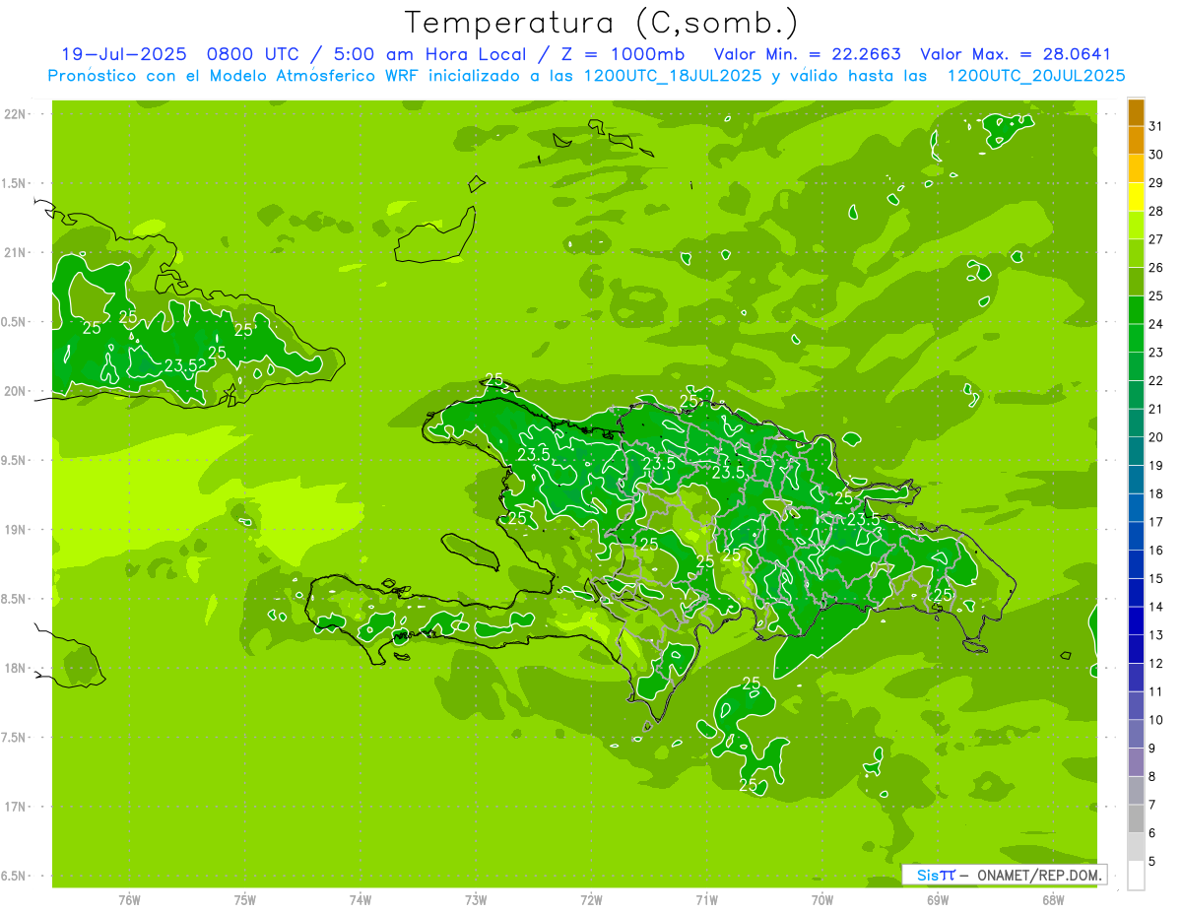
Task: Click the '23.5' contour label over eastern Cuba
Action: (x=182, y=365)
